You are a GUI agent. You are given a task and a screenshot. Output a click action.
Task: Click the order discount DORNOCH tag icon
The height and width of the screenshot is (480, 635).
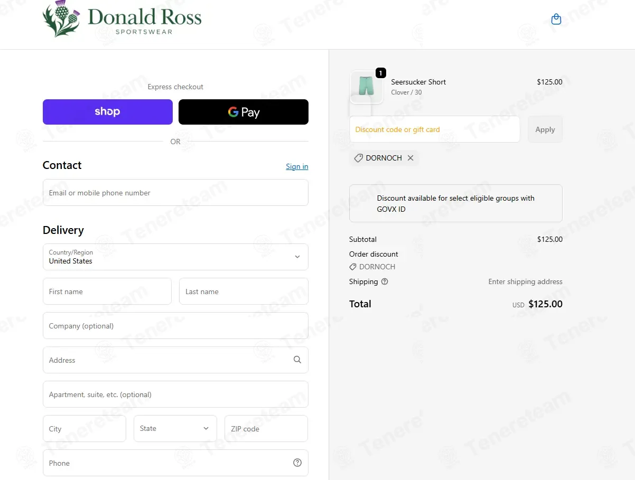(353, 267)
